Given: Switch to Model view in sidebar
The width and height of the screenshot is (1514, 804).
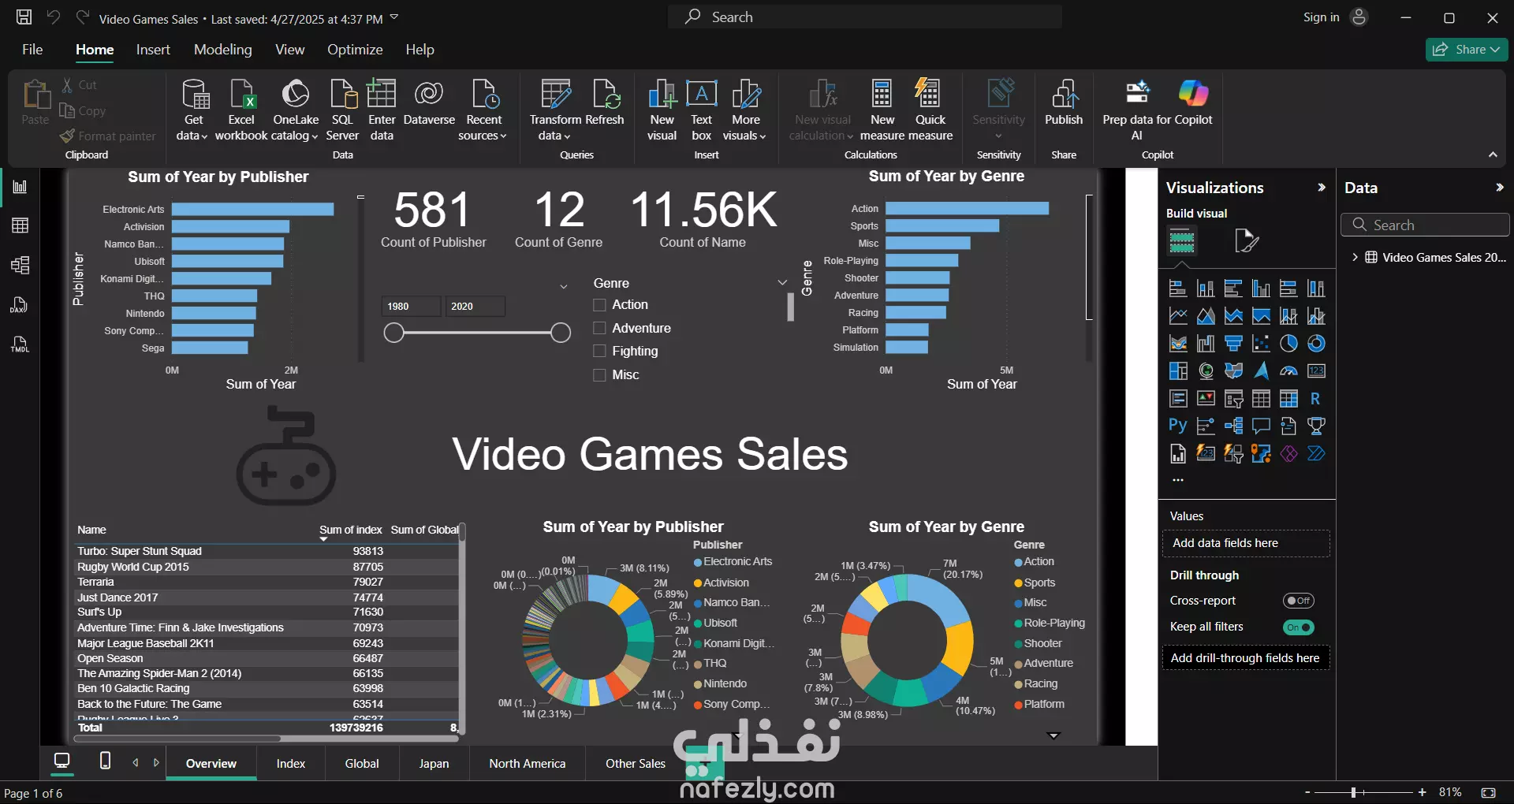Looking at the screenshot, I should [20, 265].
